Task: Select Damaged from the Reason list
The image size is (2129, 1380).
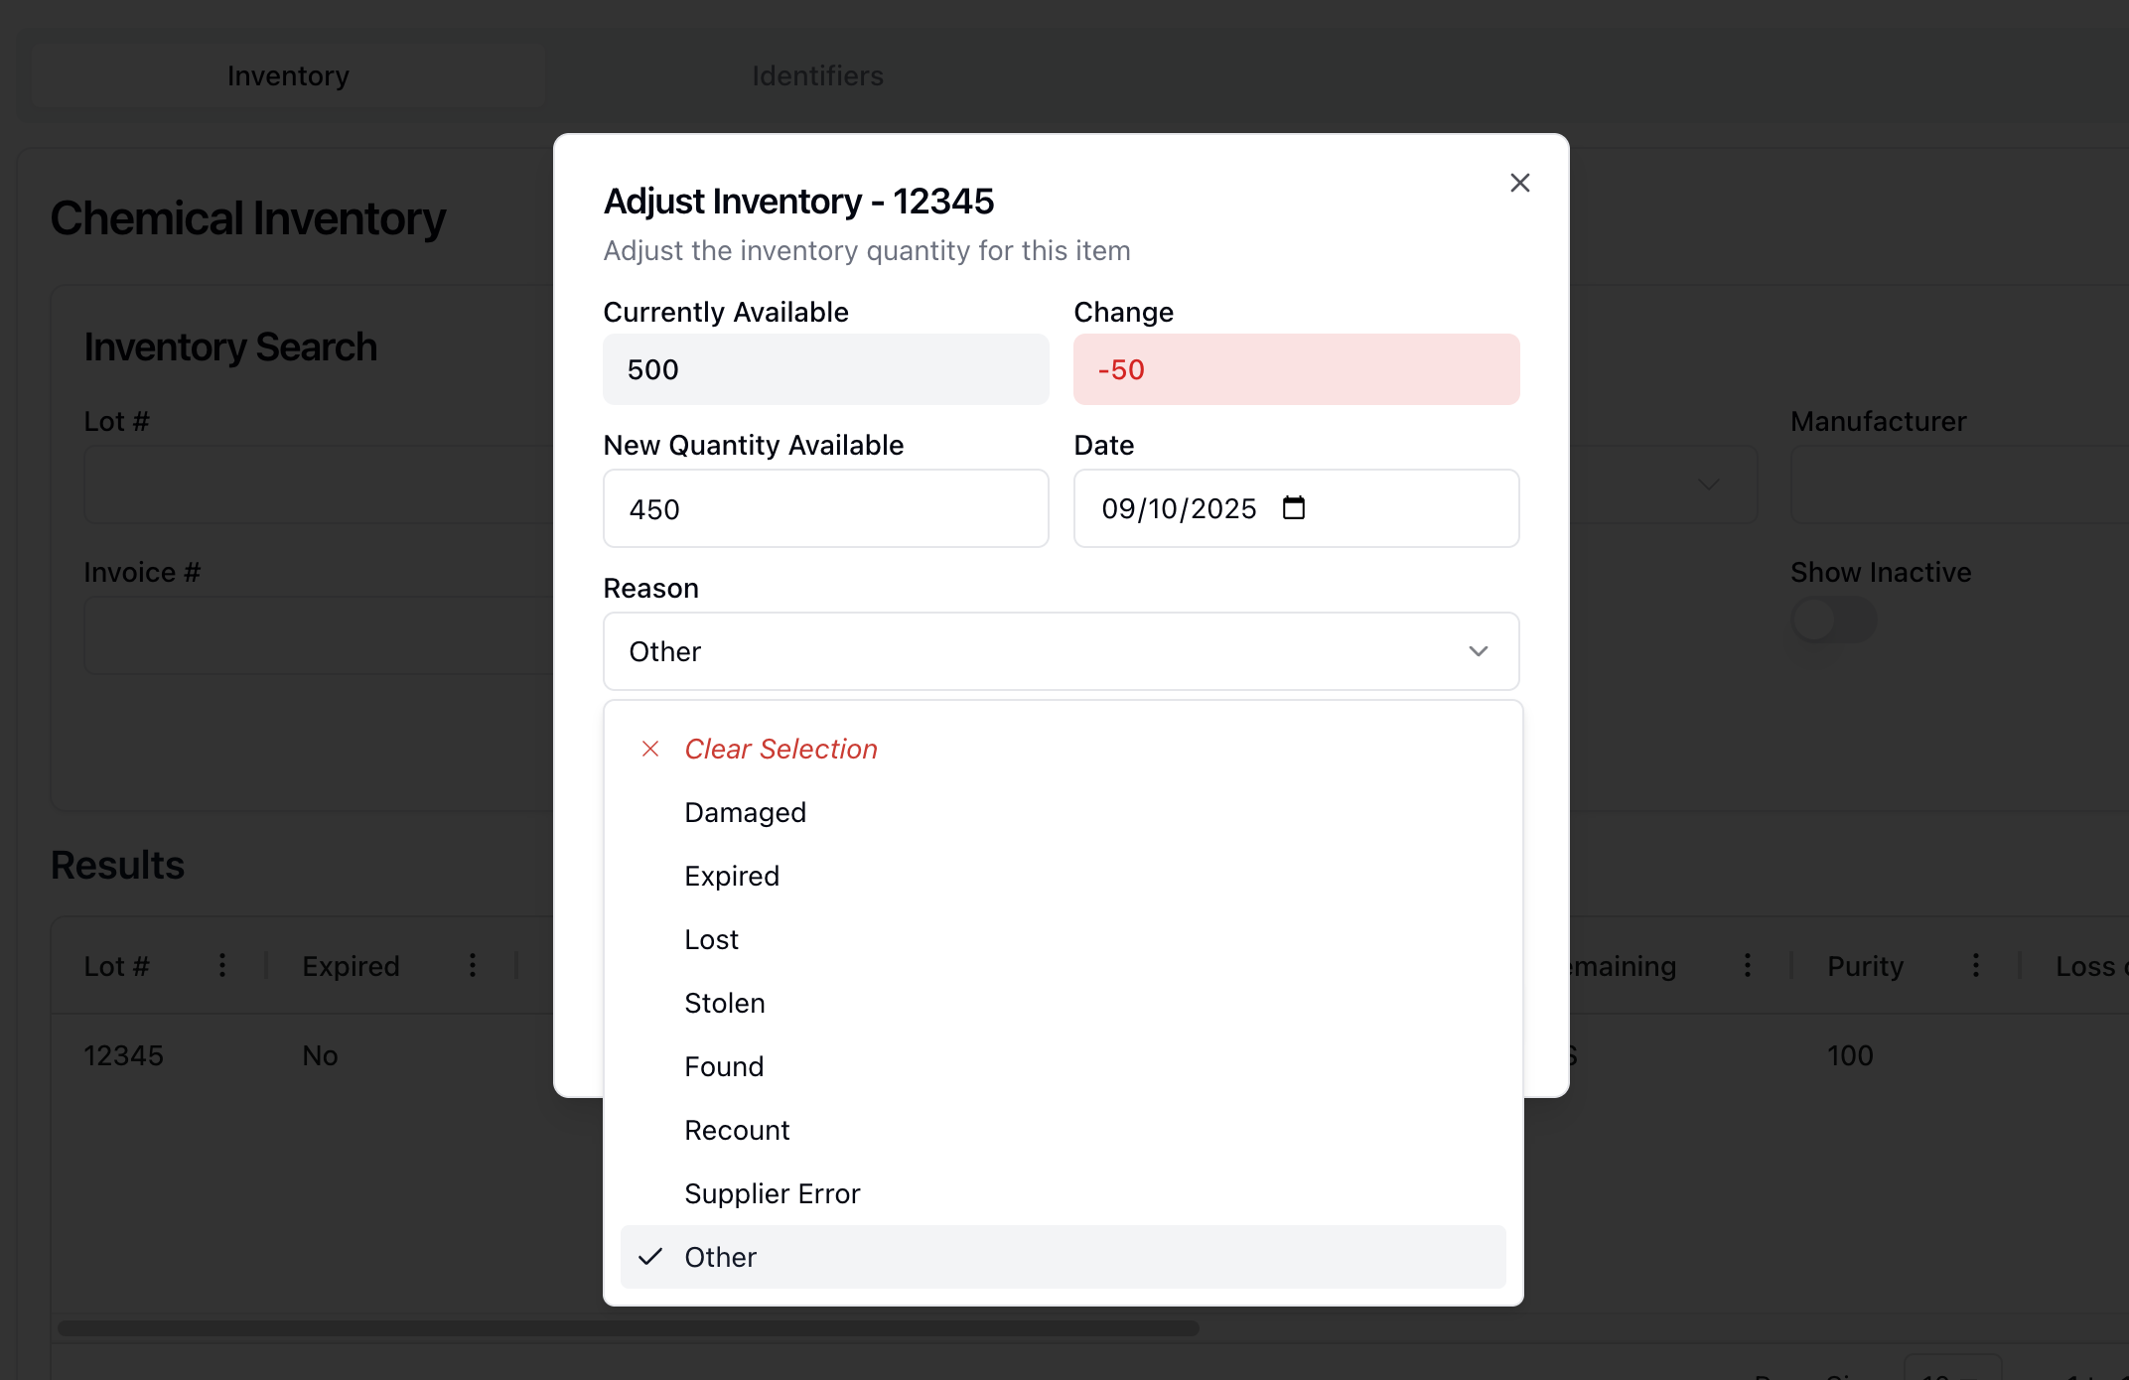Action: 745,812
